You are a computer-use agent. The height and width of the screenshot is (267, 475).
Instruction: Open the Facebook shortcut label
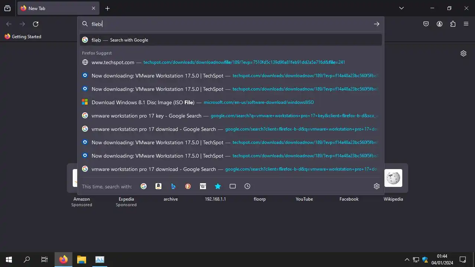[x=349, y=199]
